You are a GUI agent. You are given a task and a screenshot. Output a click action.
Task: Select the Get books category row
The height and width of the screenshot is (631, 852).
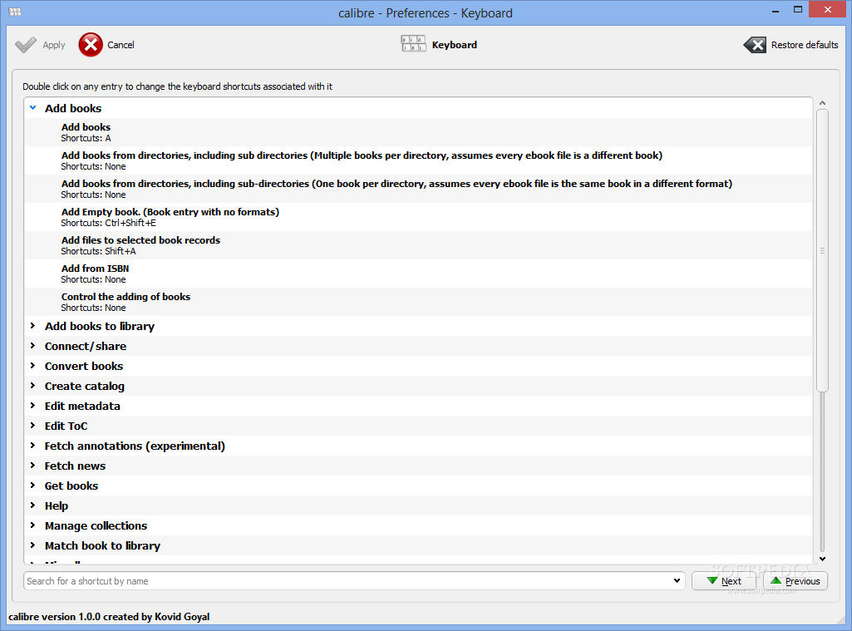[x=71, y=486]
